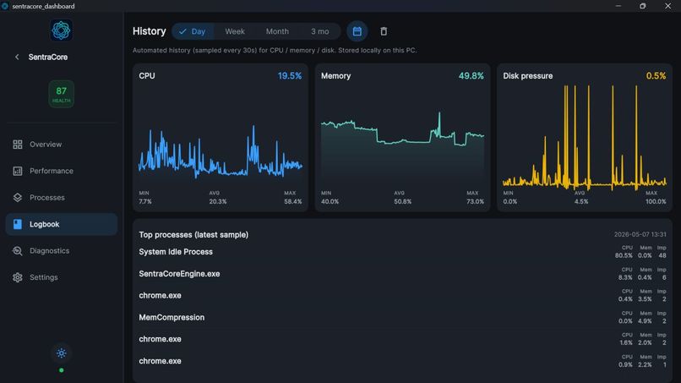Click the Disk pressure value 0.5%
681x383 pixels.
coord(656,75)
